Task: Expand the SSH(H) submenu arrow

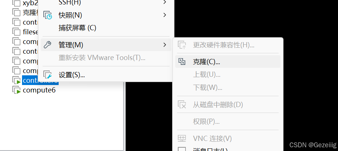Action: (x=165, y=2)
